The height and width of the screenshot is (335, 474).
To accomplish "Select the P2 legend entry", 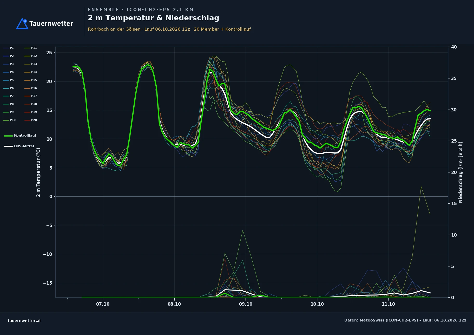I will pyautogui.click(x=9, y=56).
